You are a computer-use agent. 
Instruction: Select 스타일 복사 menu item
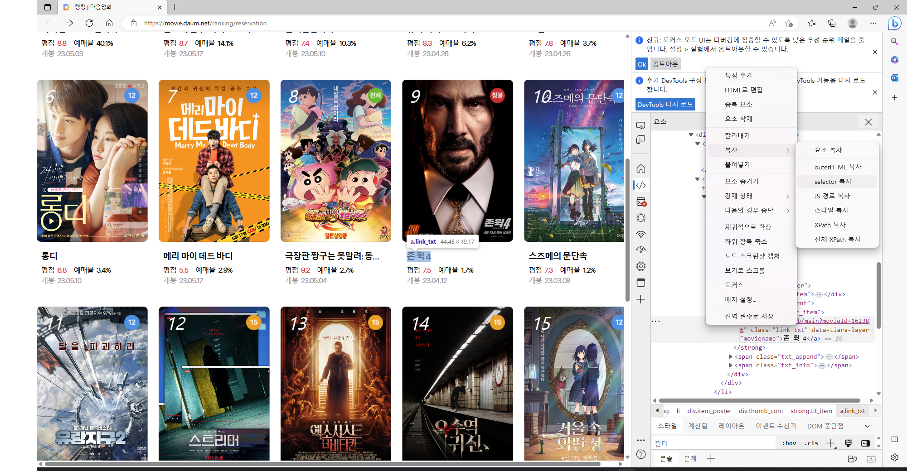[837, 211]
